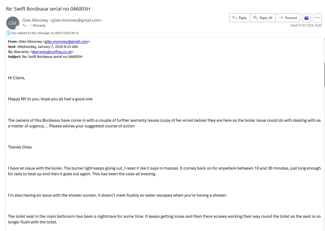Click the scroll up arrow of message body

click(x=324, y=39)
